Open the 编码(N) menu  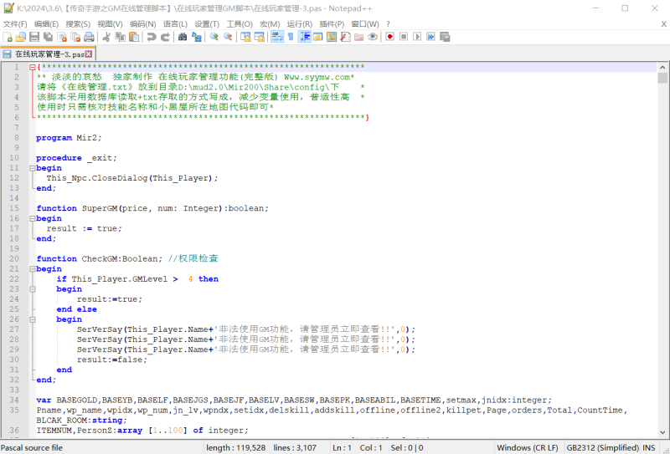[142, 24]
